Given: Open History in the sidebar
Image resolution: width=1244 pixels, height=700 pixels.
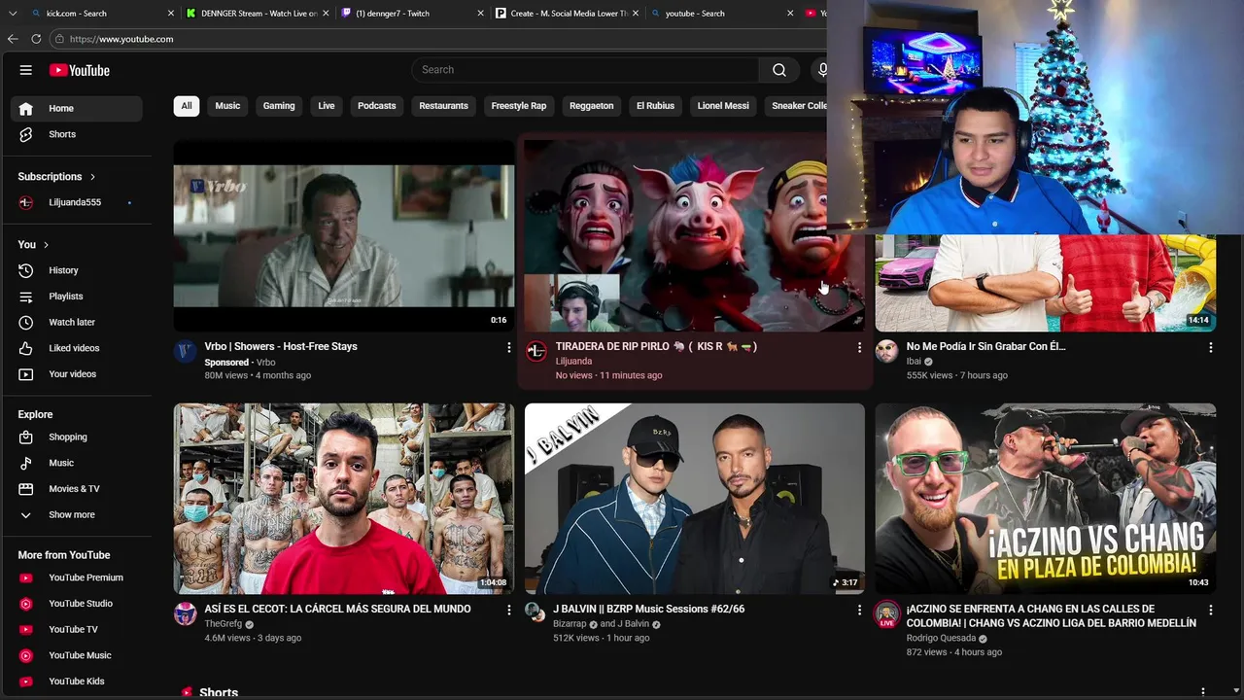Looking at the screenshot, I should (77, 270).
